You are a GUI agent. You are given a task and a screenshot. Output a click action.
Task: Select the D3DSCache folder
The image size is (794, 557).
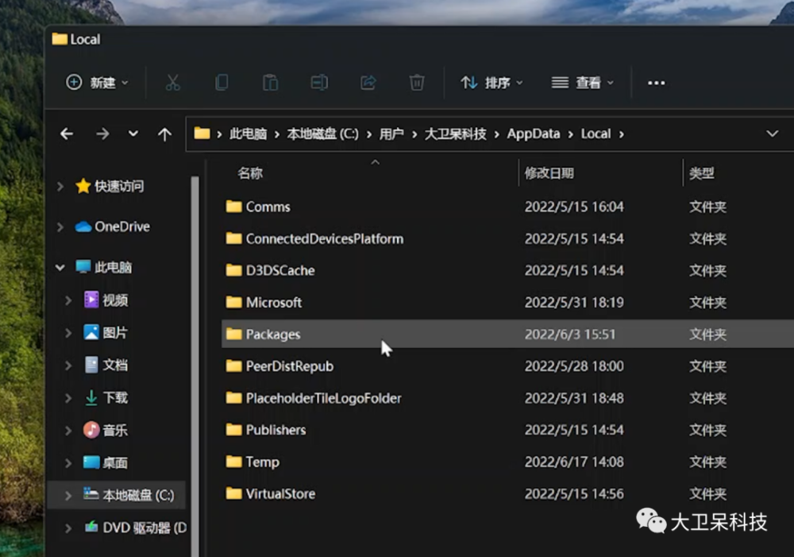click(x=507, y=271)
